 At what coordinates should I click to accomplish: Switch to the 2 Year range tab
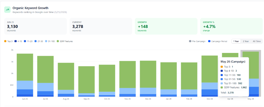(x=246, y=41)
